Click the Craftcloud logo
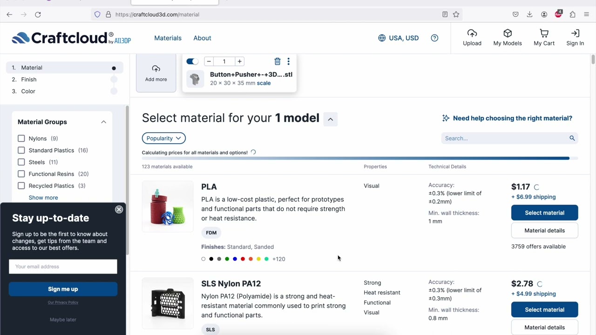 (71, 38)
